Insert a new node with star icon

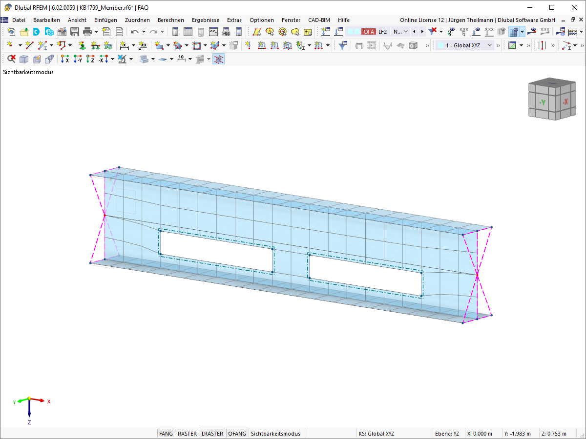tap(9, 45)
